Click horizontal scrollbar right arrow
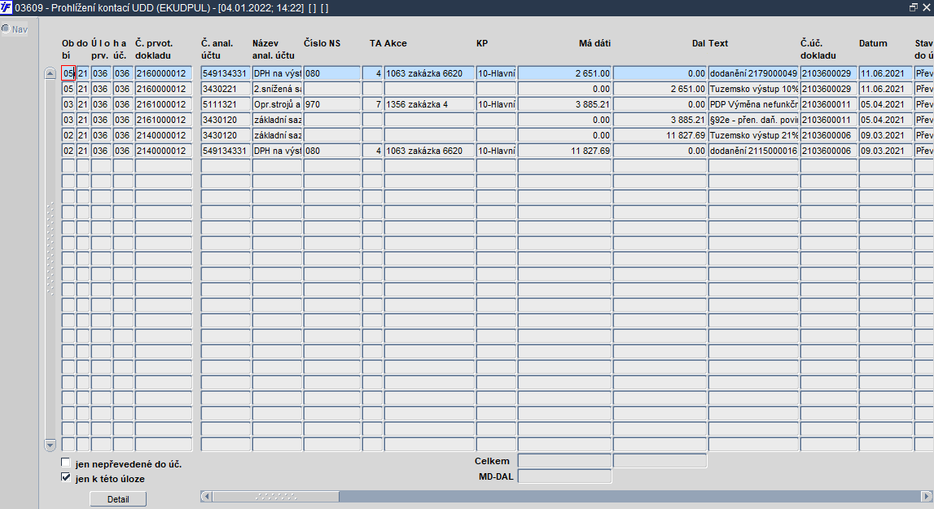 (x=926, y=496)
